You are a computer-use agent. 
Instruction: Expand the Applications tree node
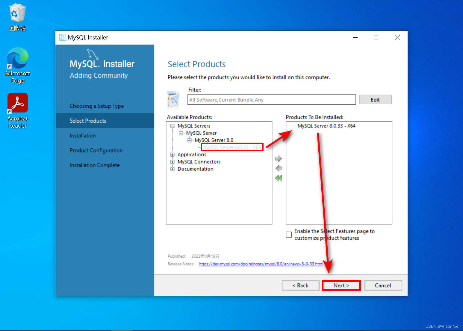[x=173, y=155]
